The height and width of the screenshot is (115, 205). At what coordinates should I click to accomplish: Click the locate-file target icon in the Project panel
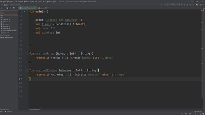click(7, 8)
